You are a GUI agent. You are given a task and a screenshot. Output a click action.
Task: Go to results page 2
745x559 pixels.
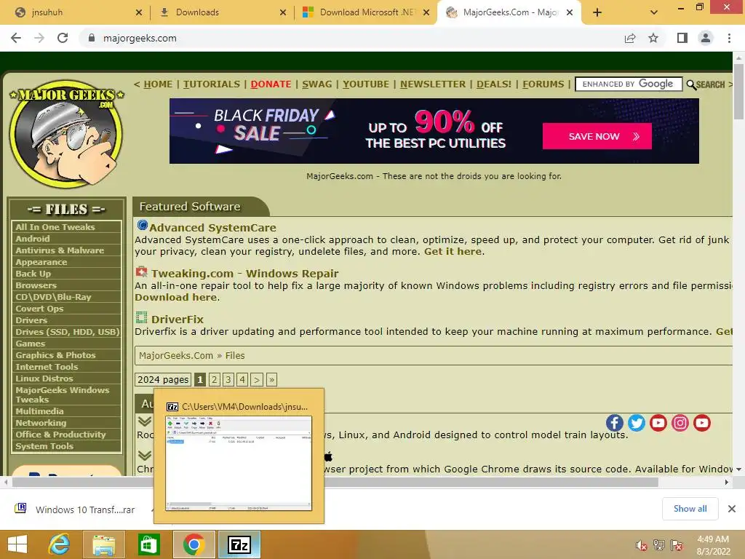[x=215, y=379]
